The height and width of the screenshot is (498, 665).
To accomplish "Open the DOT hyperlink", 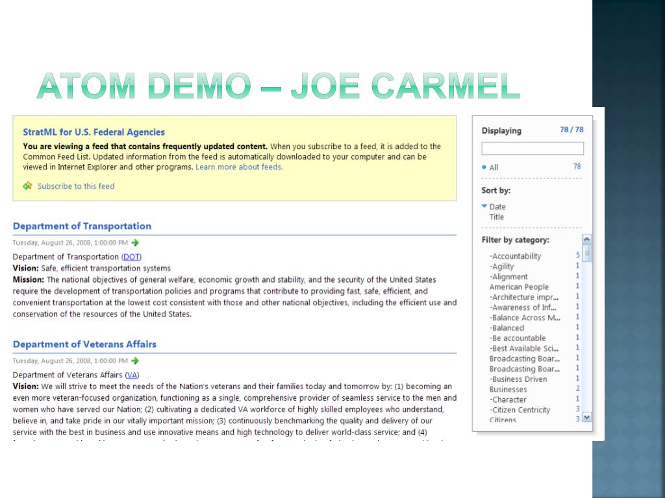I will pos(131,257).
